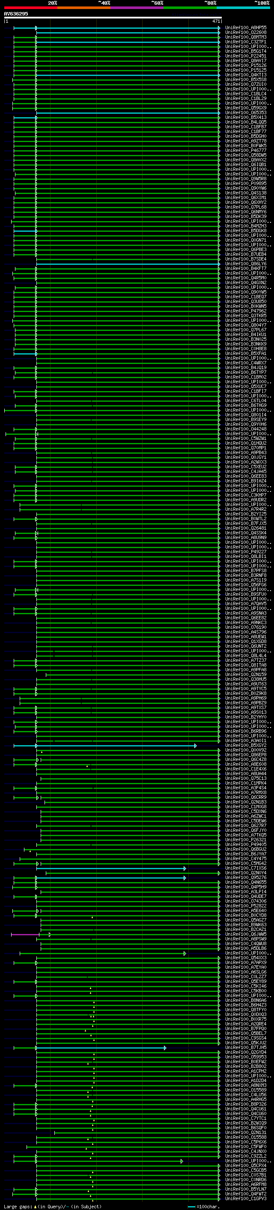Click the green ~80% legend segment
The image size is (274, 1210).
coord(190,8)
